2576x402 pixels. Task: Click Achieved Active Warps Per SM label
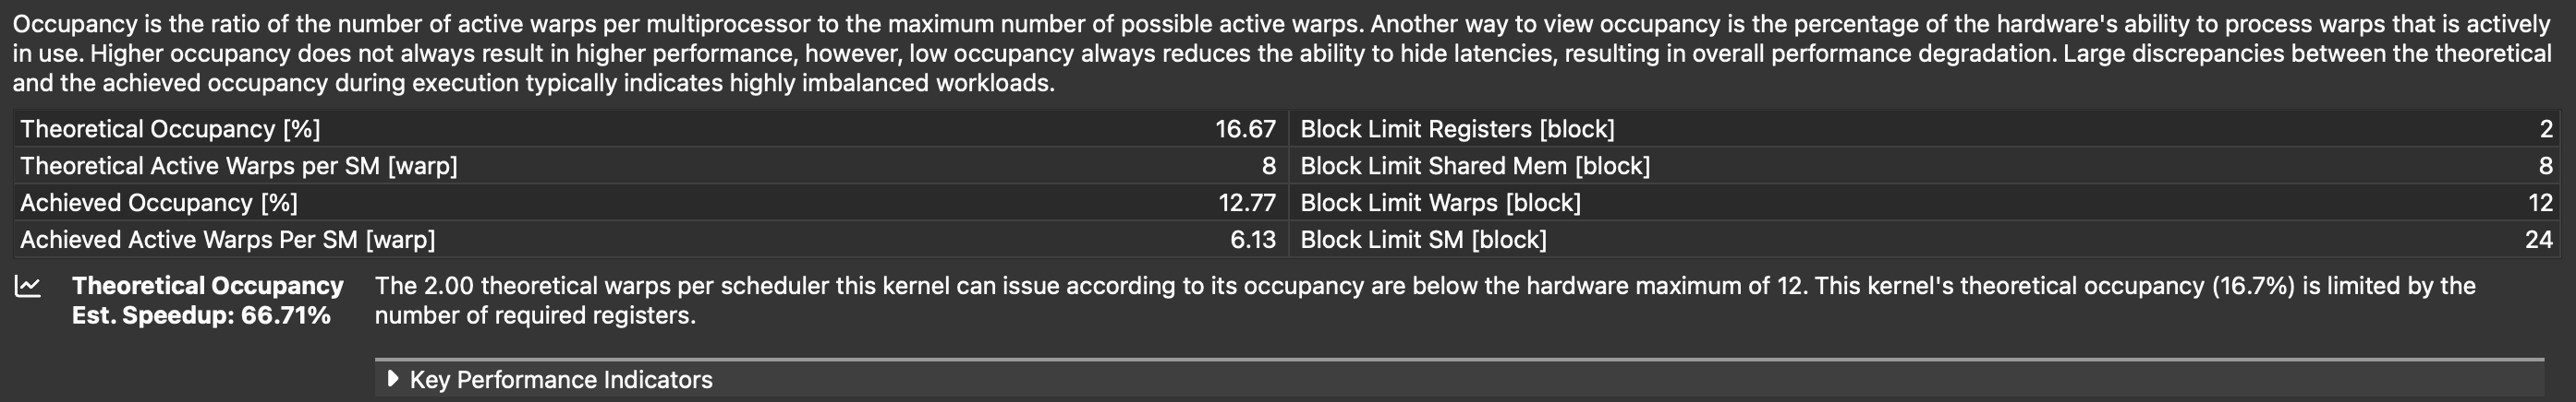(228, 241)
